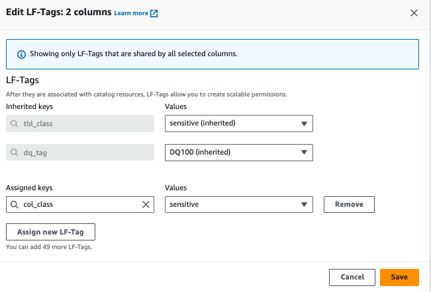
Task: Click the search icon in col_class field
Action: 15,205
